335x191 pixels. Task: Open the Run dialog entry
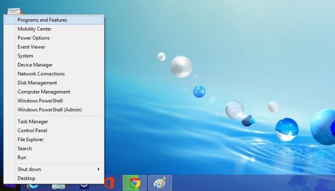coord(54,157)
